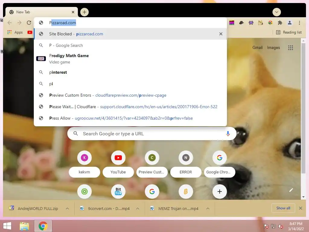
Task: Open the 9convert.com mp4 download
Action: click(x=105, y=208)
